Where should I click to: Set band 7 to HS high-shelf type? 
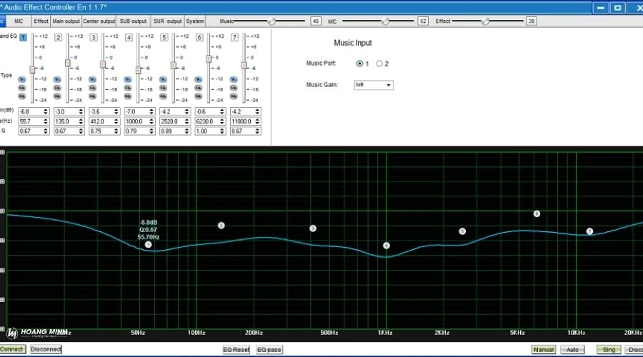234,95
